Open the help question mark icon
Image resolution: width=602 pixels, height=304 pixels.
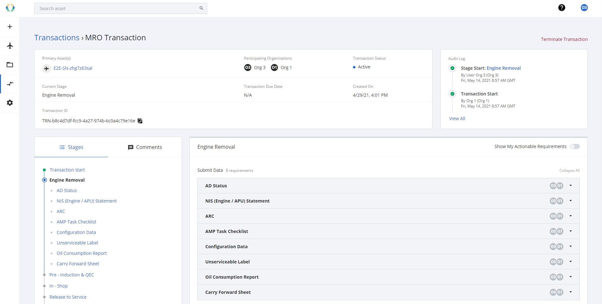[561, 8]
